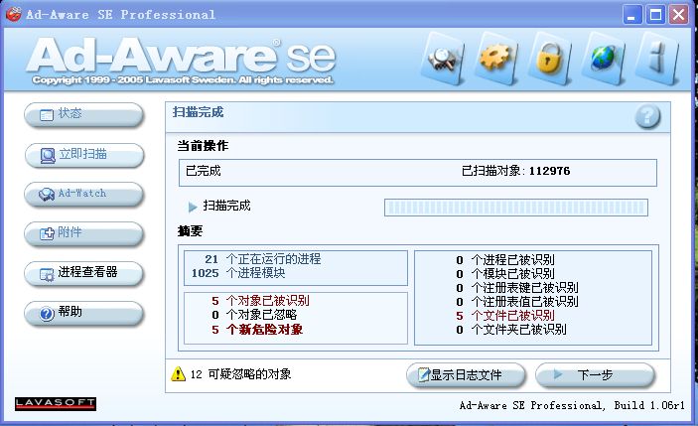This screenshot has width=698, height=426.
Task: Launch 进程查看器 process viewer
Action: tap(83, 272)
